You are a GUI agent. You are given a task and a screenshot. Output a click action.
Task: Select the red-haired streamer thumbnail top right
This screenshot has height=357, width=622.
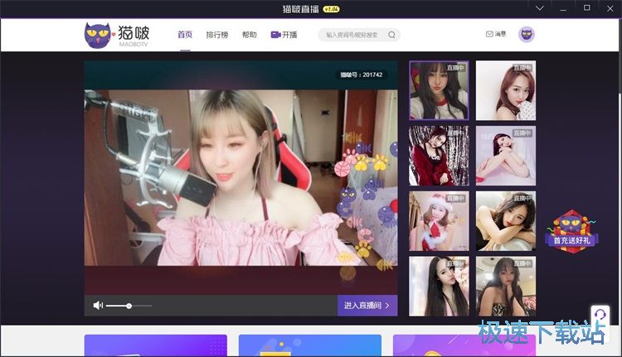click(x=506, y=90)
